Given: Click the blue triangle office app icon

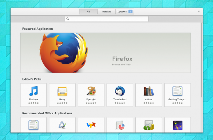Looking at the screenshot, I should point(62,125).
